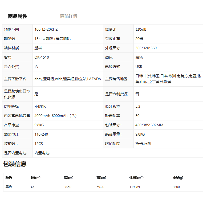The image size is (203, 203).
Task: Click the 防水等级 value 不防水
Action: click(x=40, y=106)
